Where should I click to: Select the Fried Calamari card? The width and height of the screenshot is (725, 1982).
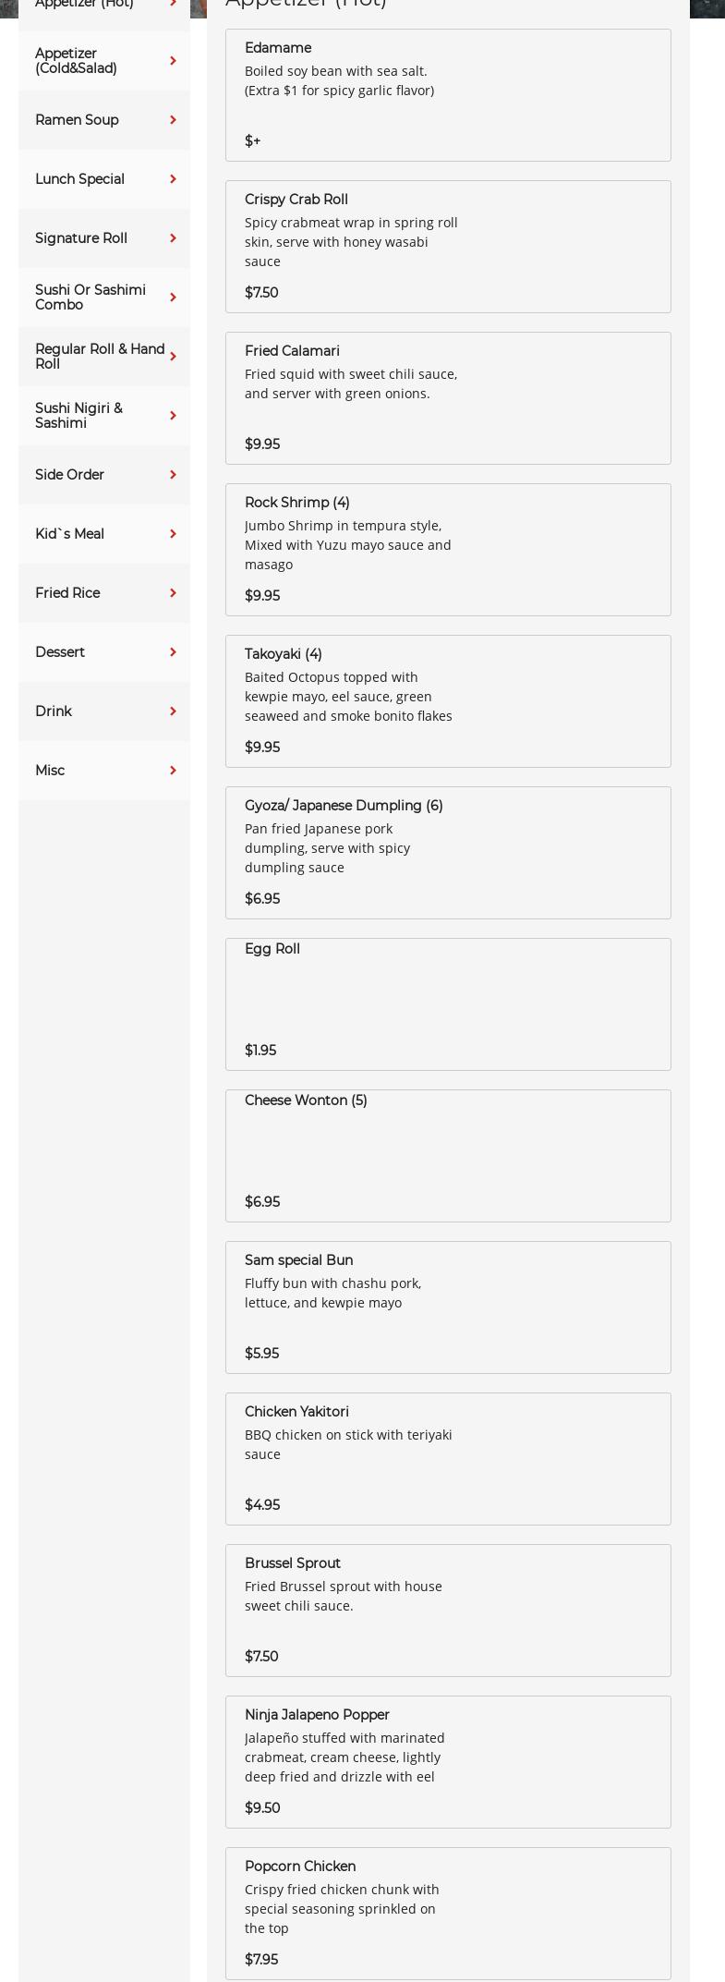(448, 398)
